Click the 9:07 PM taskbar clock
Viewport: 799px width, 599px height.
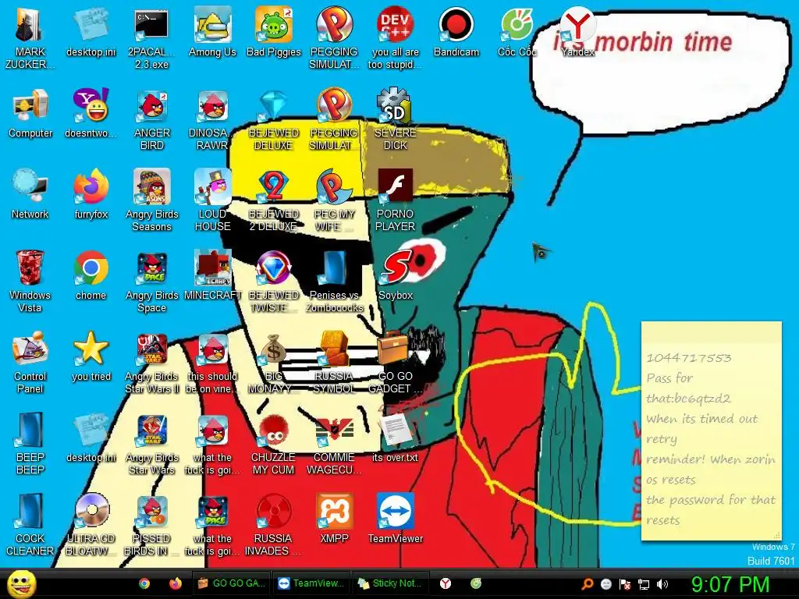[x=730, y=584]
